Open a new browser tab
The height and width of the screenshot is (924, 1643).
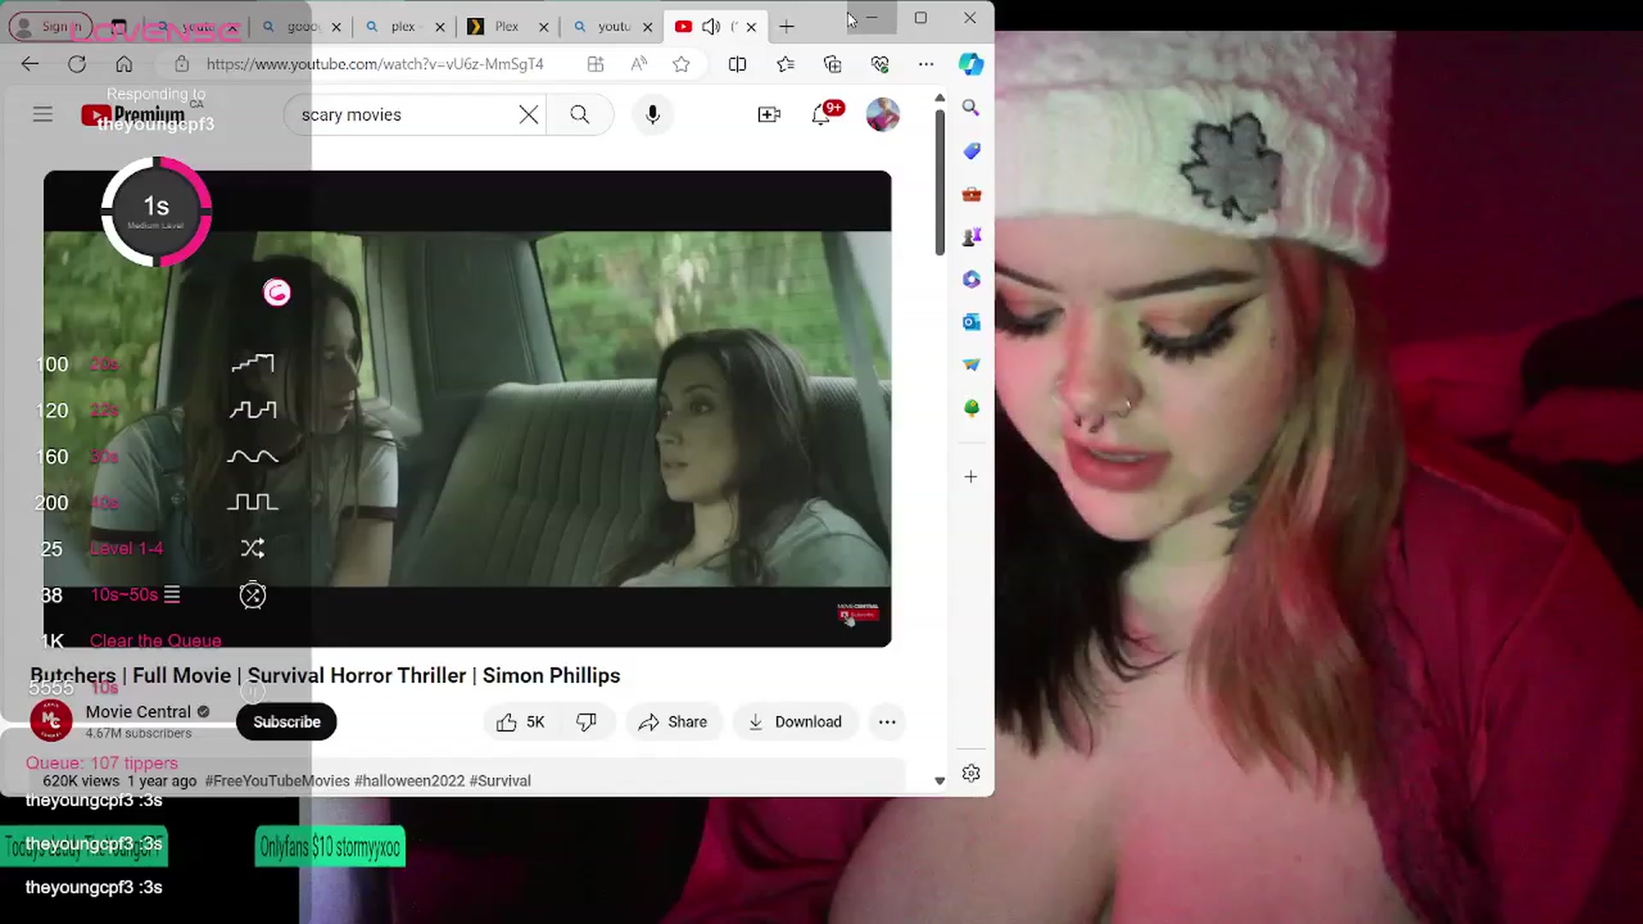[786, 27]
